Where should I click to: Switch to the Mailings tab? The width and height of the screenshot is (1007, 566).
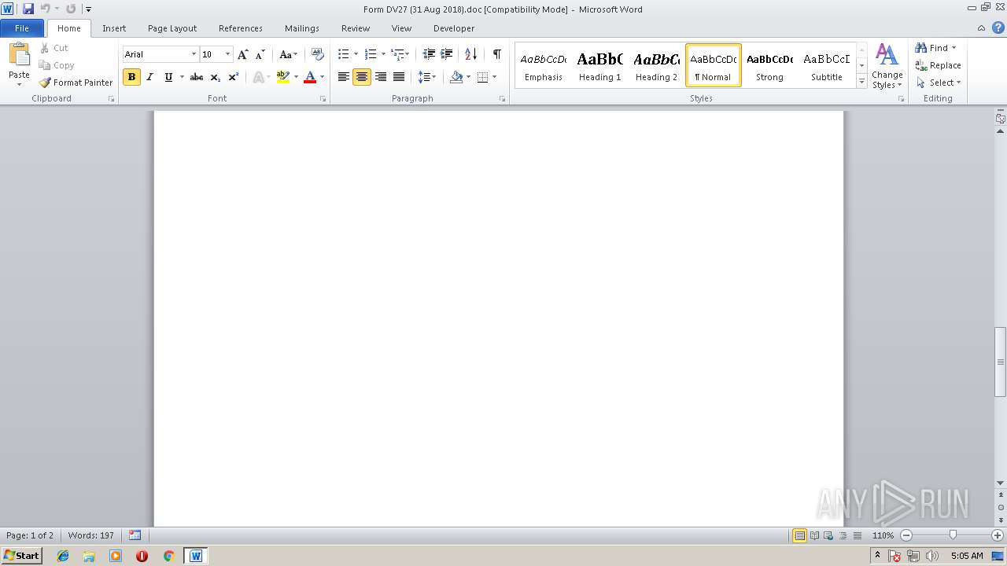302,28
